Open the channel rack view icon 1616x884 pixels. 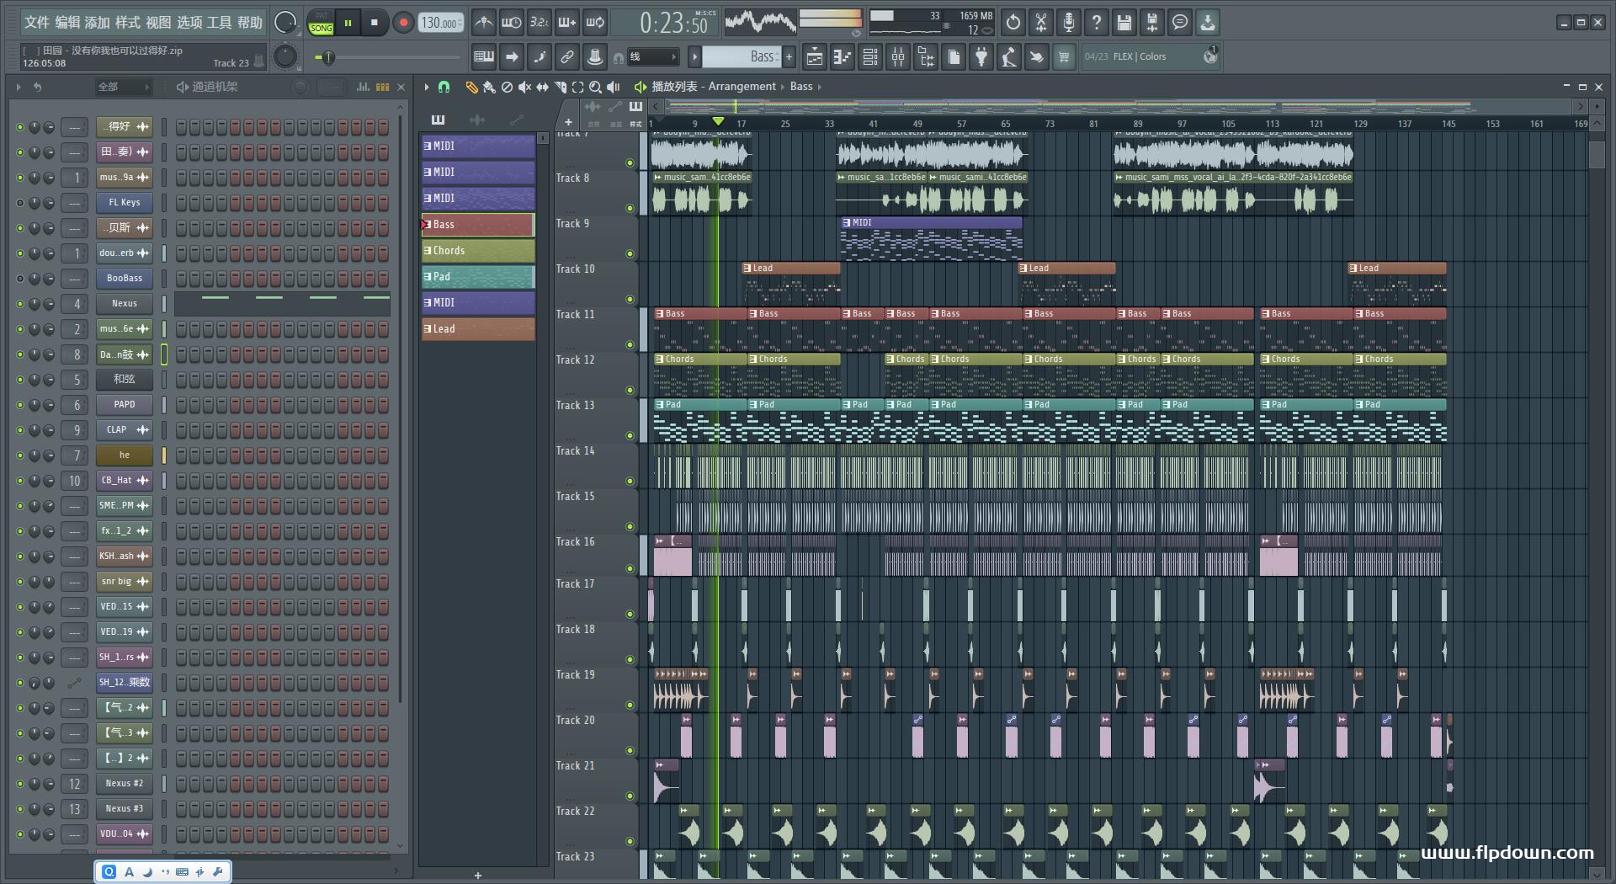pyautogui.click(x=870, y=57)
